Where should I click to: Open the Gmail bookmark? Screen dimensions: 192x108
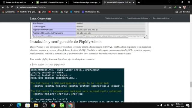coord(42,12)
